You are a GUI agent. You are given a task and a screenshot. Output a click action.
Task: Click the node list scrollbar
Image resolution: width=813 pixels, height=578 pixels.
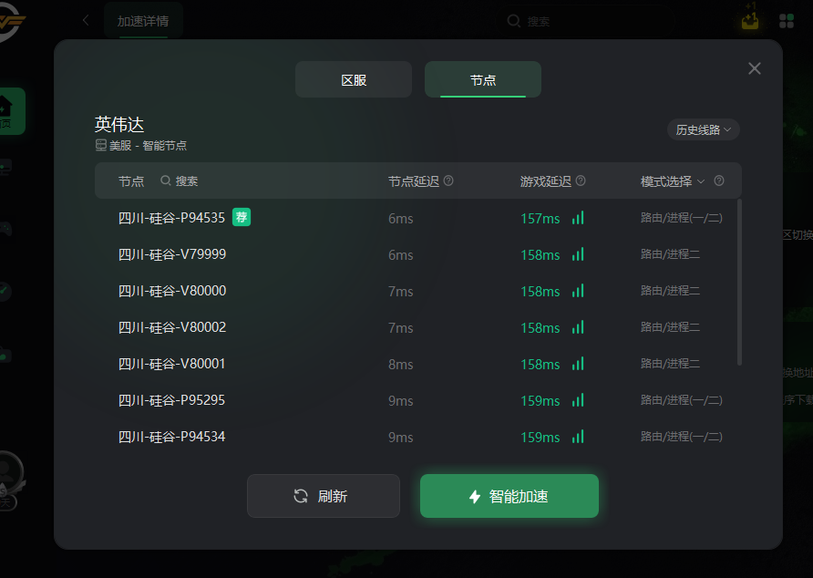coord(739,283)
